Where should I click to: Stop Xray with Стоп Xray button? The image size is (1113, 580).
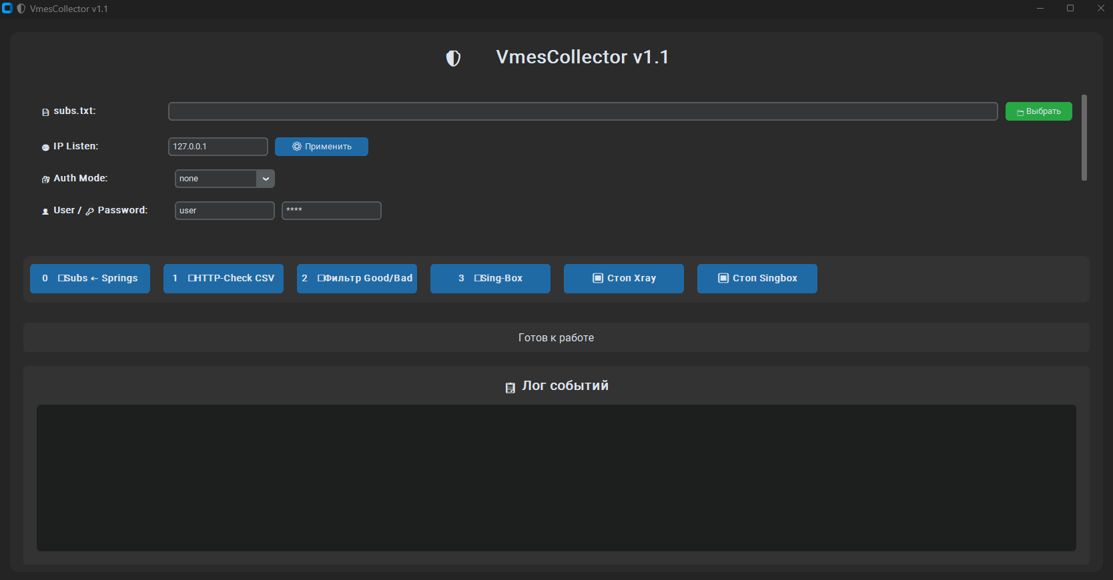(x=624, y=279)
